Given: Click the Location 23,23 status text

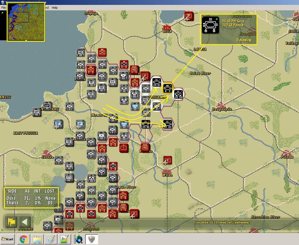Looking at the screenshot, I should pyautogui.click(x=223, y=222).
